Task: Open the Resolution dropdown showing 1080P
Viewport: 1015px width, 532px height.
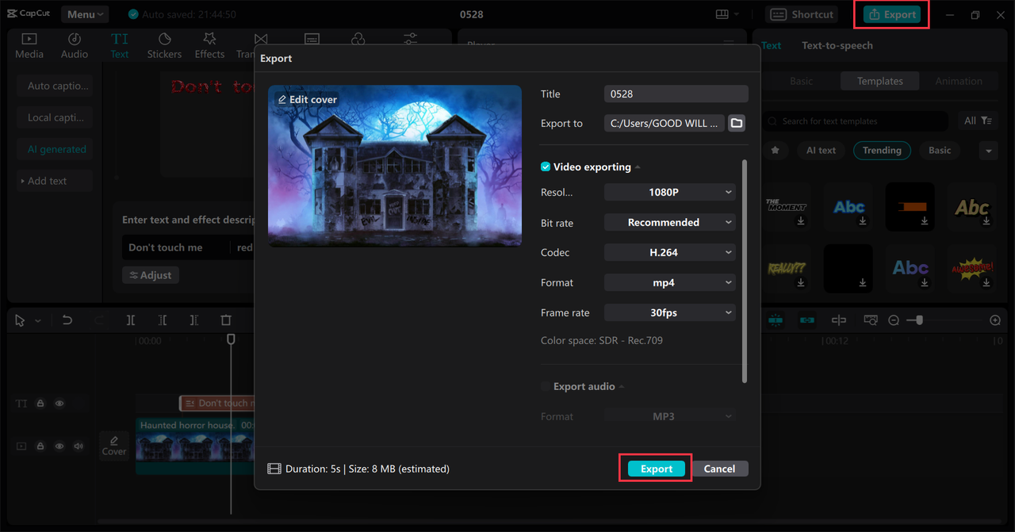Action: click(x=670, y=192)
